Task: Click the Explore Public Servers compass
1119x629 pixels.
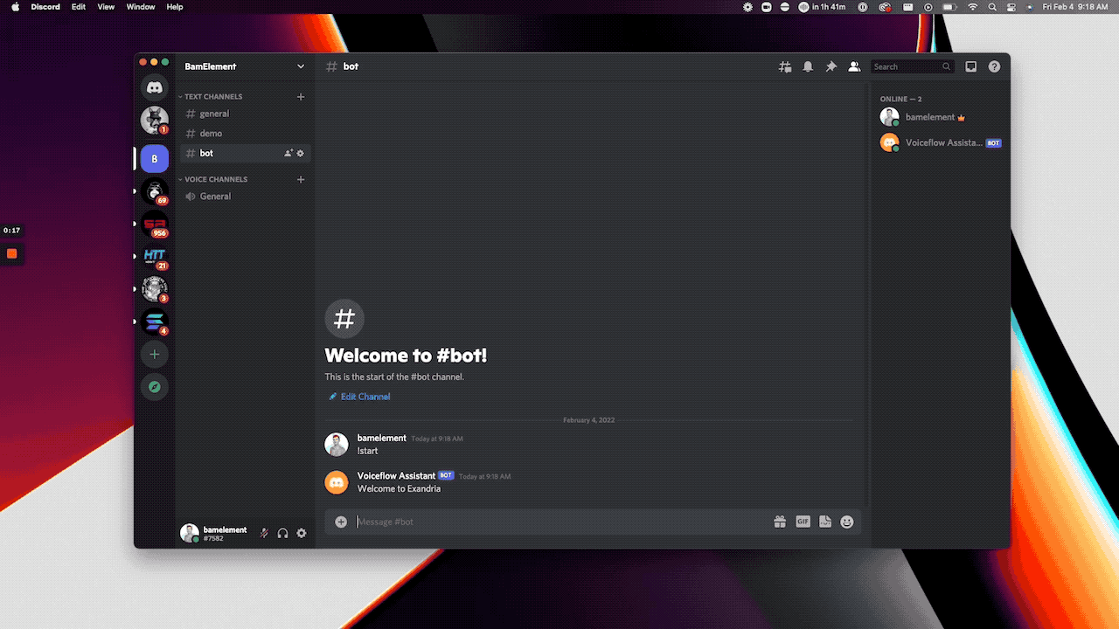Action: (155, 386)
